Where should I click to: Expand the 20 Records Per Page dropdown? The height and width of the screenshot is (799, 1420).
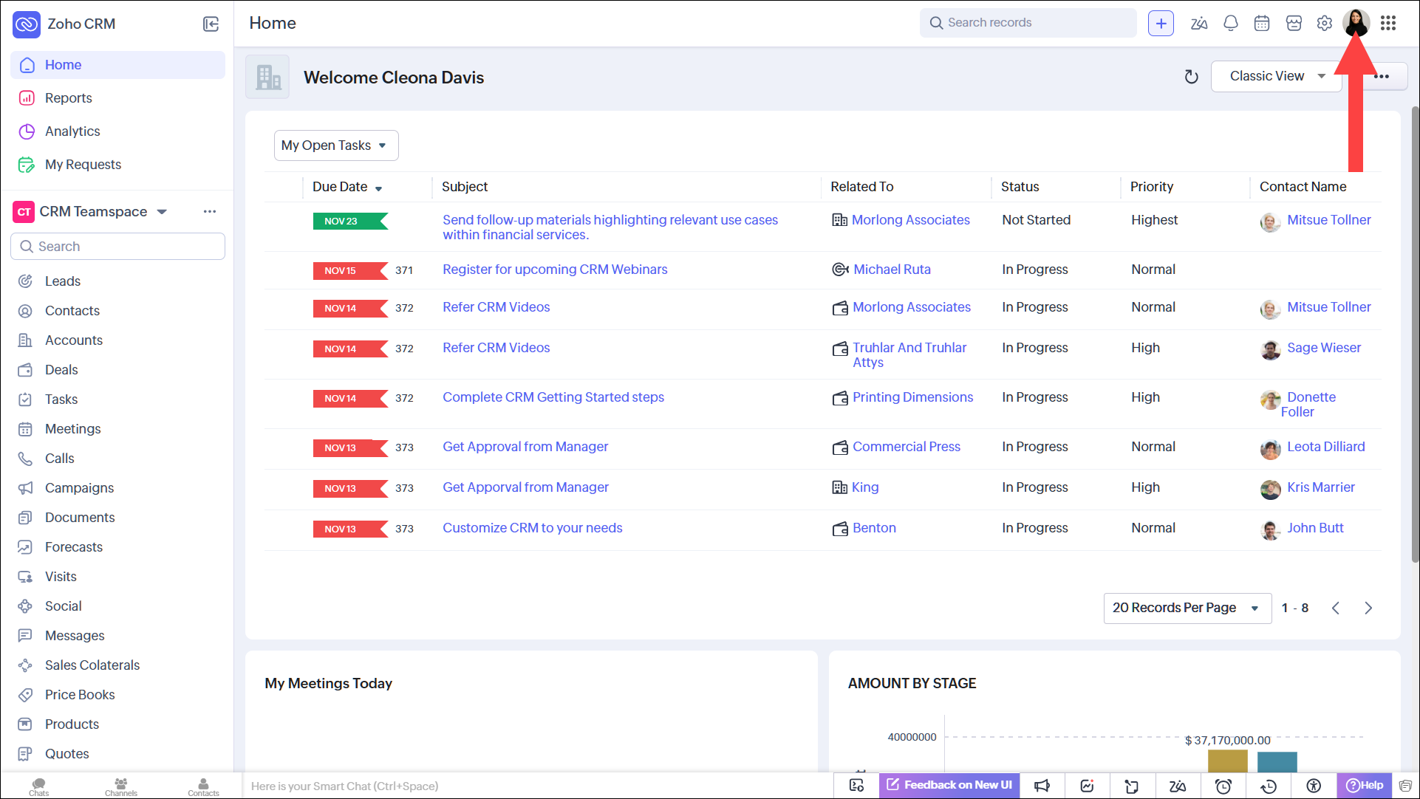click(1187, 608)
